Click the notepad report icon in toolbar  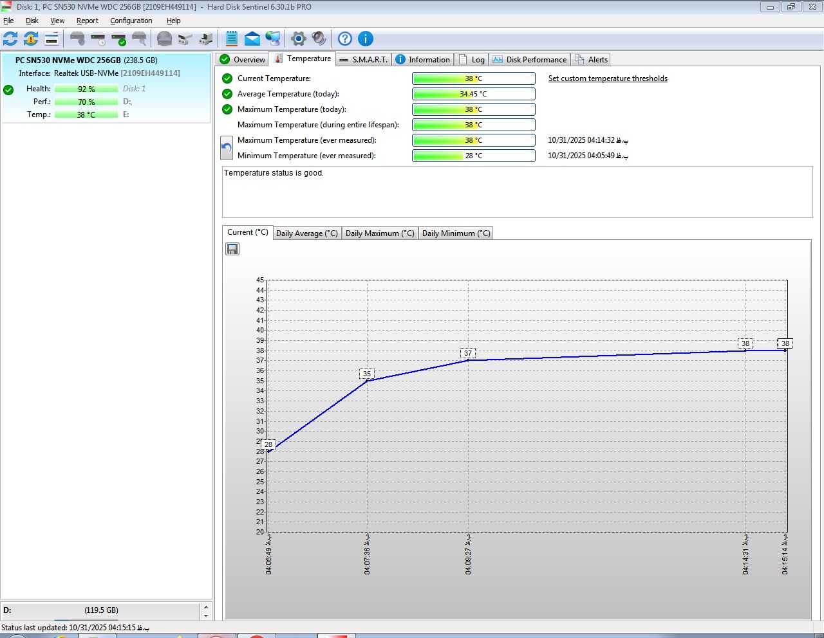pos(232,39)
